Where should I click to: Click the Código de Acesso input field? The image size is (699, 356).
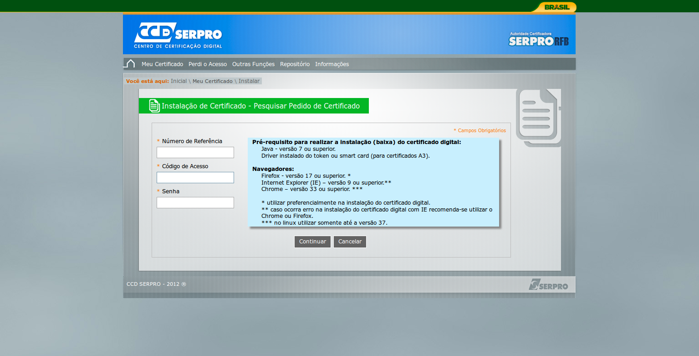pos(195,177)
